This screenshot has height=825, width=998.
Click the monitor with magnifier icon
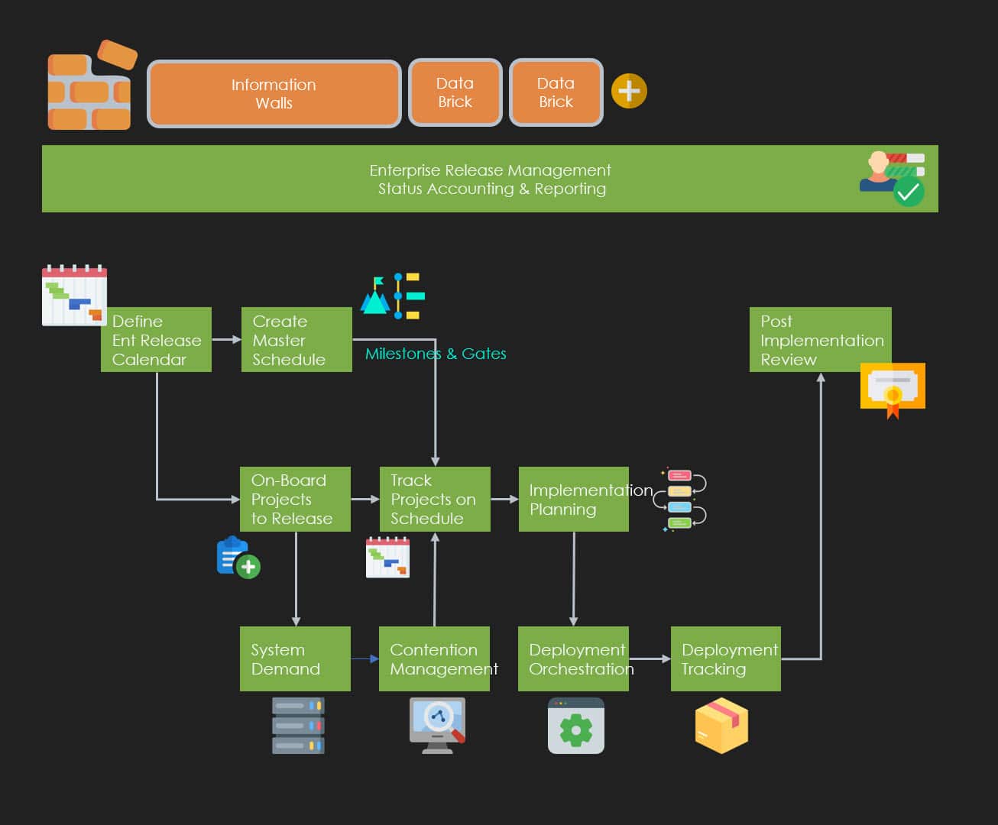(437, 725)
